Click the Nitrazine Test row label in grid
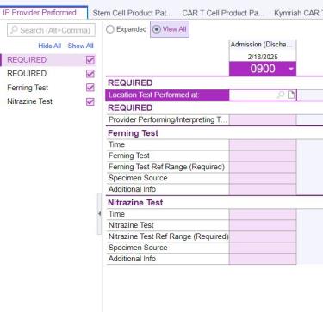 tap(131, 225)
